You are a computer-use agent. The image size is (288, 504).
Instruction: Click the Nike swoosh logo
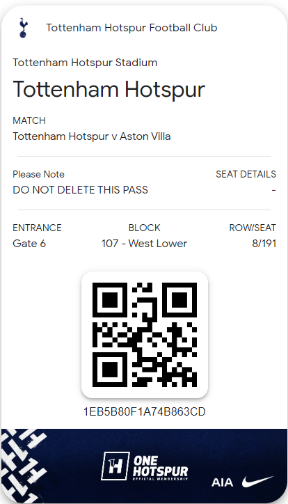coord(257,482)
